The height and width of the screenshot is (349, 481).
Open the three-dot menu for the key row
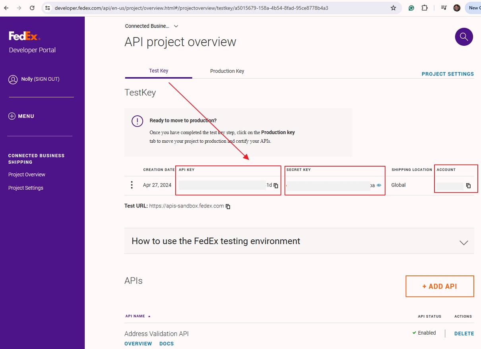[x=132, y=185]
